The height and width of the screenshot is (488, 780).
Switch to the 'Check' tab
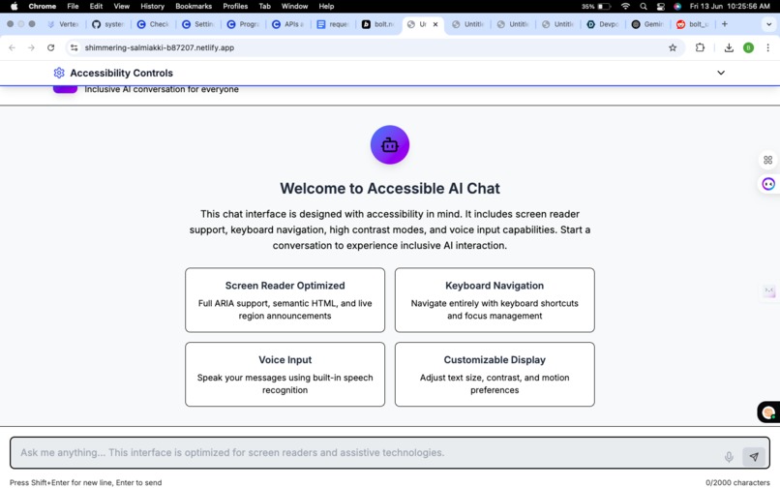coord(153,24)
